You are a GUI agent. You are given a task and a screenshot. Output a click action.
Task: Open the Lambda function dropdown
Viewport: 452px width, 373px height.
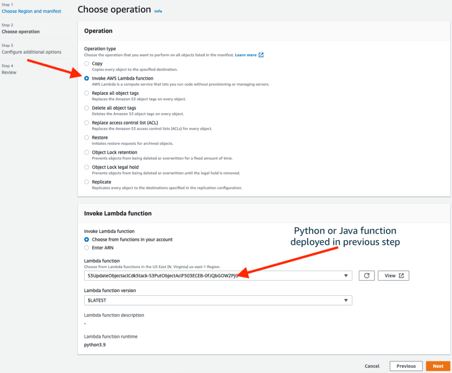(346, 275)
